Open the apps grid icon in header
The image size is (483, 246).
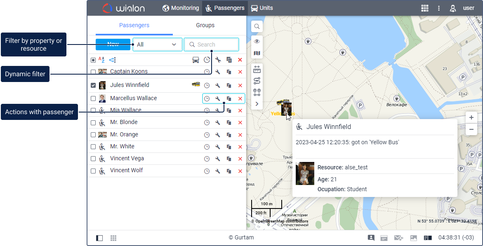pyautogui.click(x=424, y=8)
